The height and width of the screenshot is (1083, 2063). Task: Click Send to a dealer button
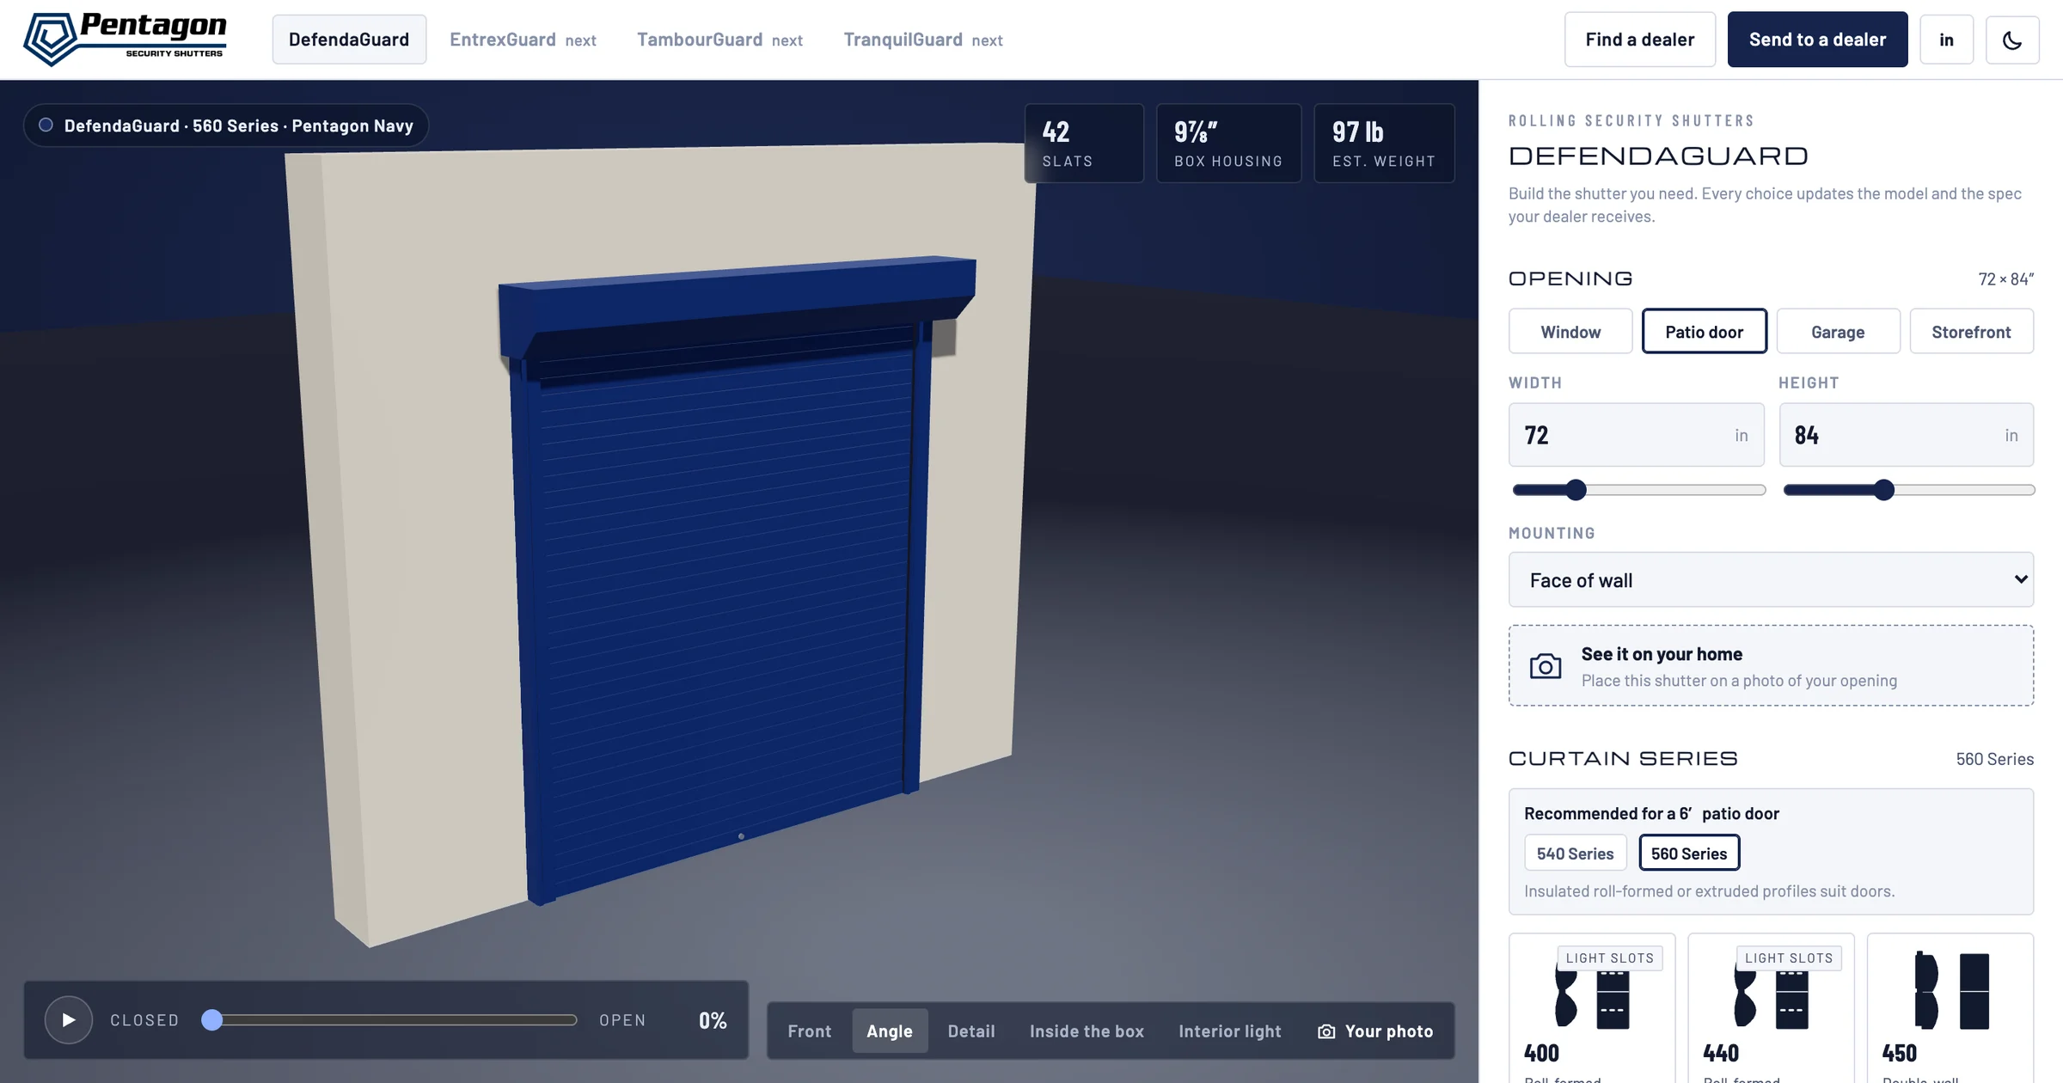(1817, 40)
